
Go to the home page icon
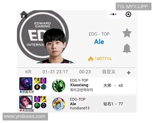pyautogui.click(x=24, y=14)
